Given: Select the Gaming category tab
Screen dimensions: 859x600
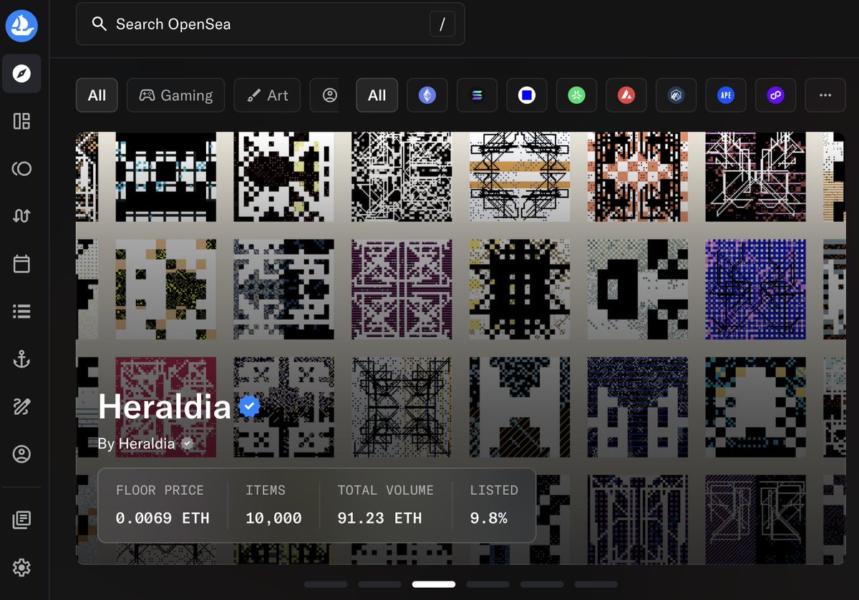Looking at the screenshot, I should [176, 95].
